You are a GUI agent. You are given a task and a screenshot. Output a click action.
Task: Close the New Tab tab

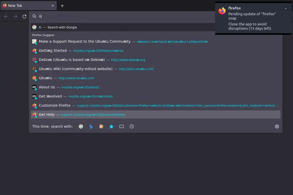(53, 6)
